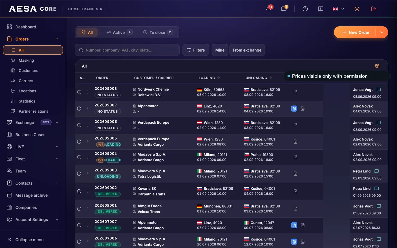Sort by the UNLOADING column header

click(x=259, y=78)
